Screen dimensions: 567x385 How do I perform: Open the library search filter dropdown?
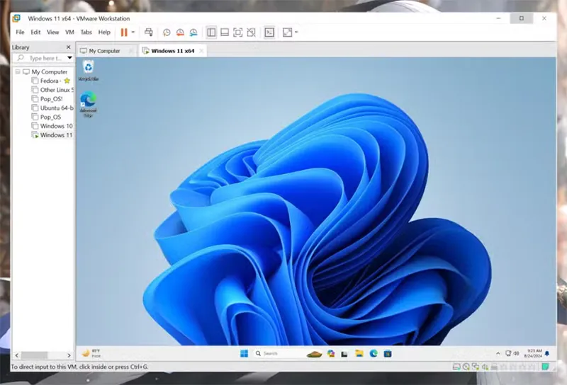coord(69,58)
